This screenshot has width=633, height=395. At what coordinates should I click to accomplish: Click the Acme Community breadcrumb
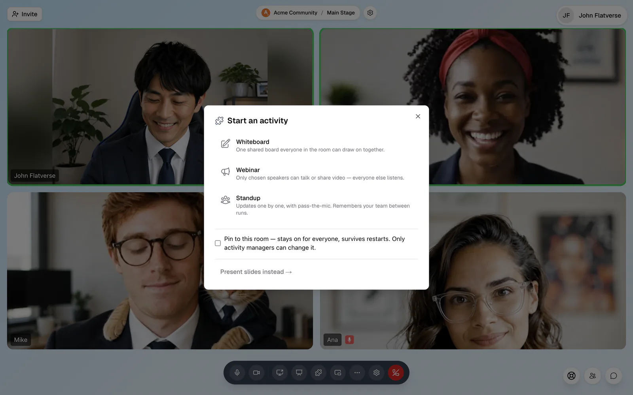point(295,13)
